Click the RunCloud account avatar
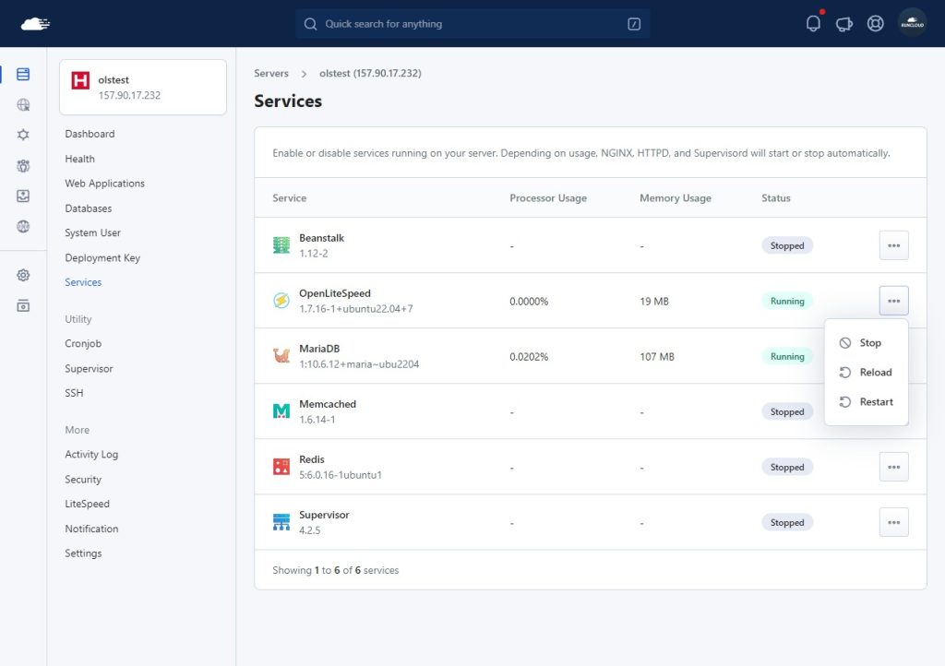This screenshot has width=945, height=666. click(x=913, y=23)
